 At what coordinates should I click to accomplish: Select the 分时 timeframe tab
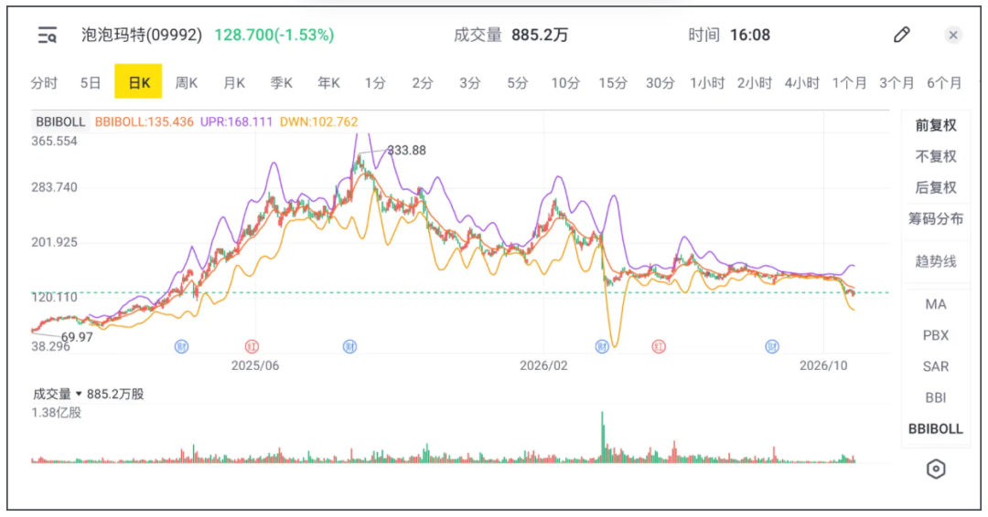point(44,82)
